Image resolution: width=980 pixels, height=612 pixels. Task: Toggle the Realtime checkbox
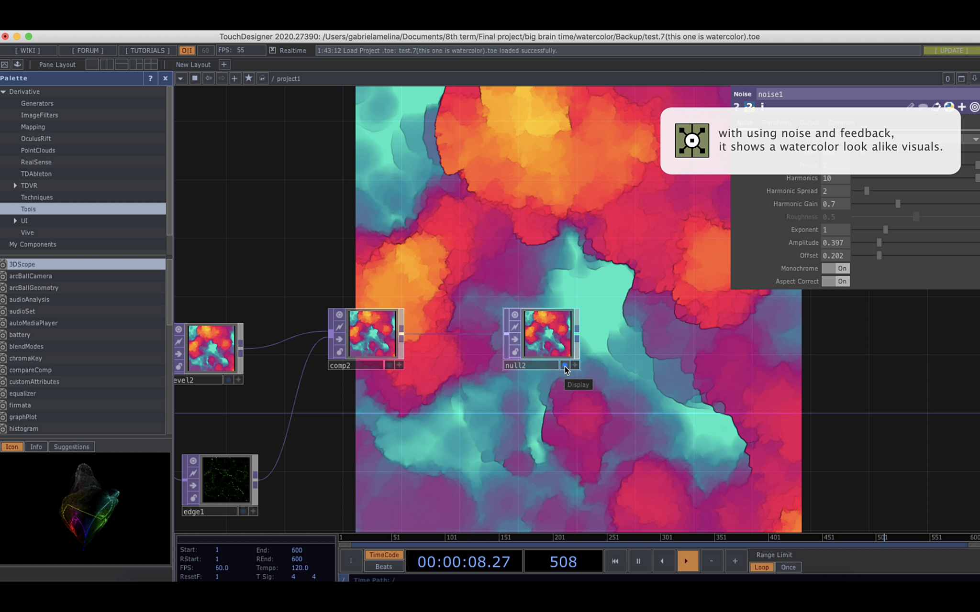coord(272,50)
